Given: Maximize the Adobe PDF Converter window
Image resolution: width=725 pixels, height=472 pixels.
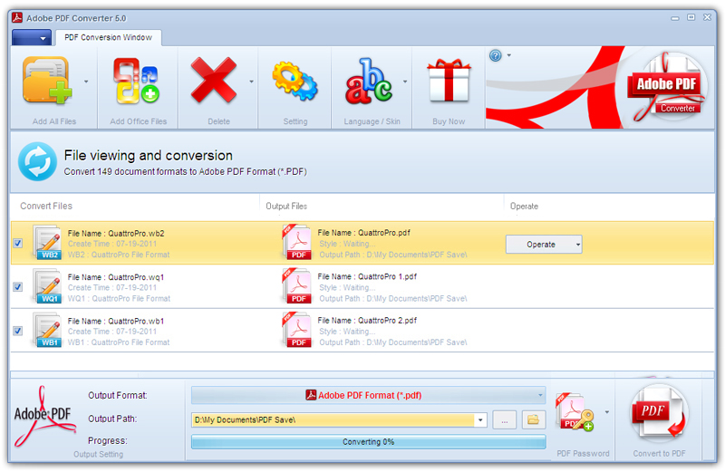Looking at the screenshot, I should point(691,17).
